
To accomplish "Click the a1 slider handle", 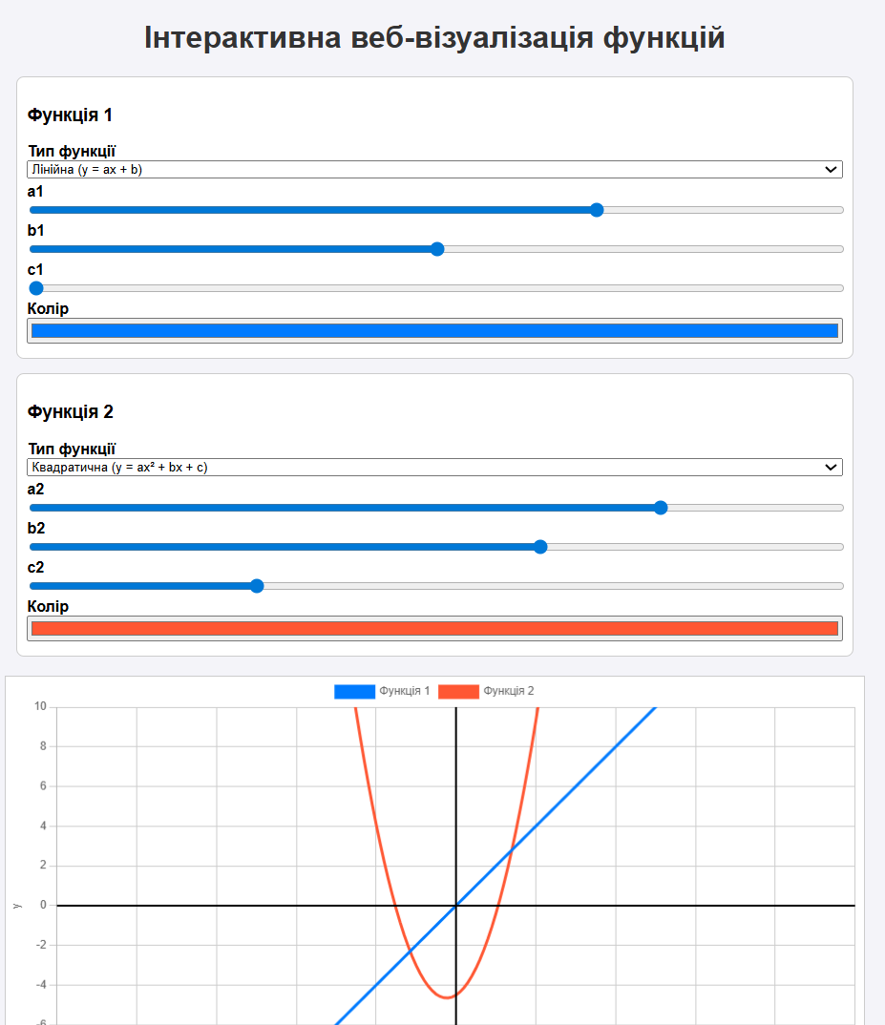I will point(597,210).
